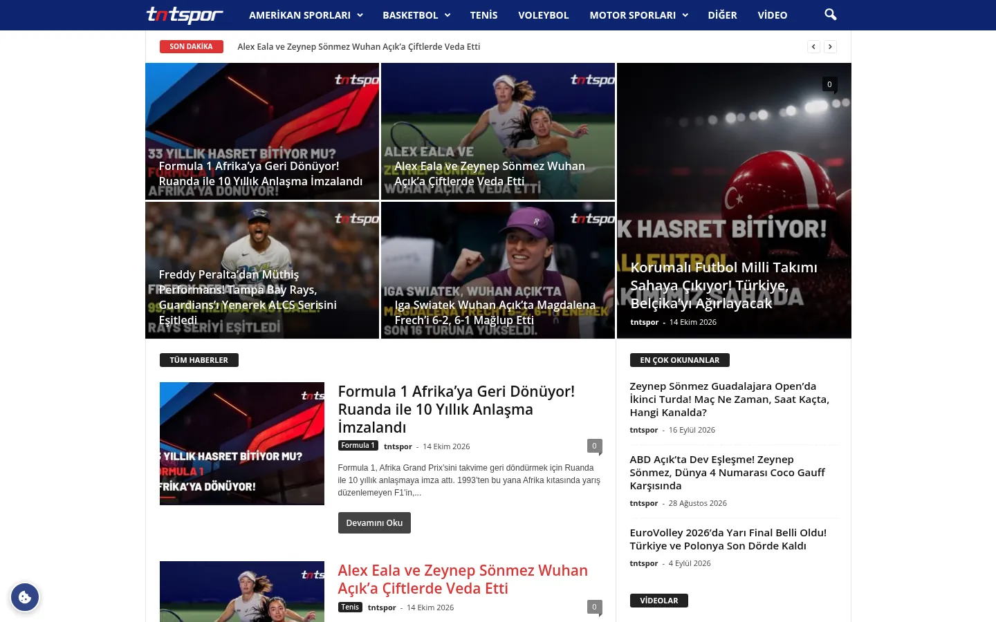
Task: Open the Son Dakika label
Action: (x=191, y=47)
